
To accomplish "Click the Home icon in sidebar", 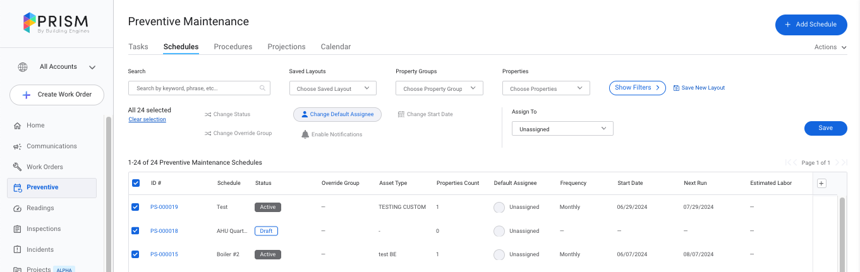I will coord(18,126).
